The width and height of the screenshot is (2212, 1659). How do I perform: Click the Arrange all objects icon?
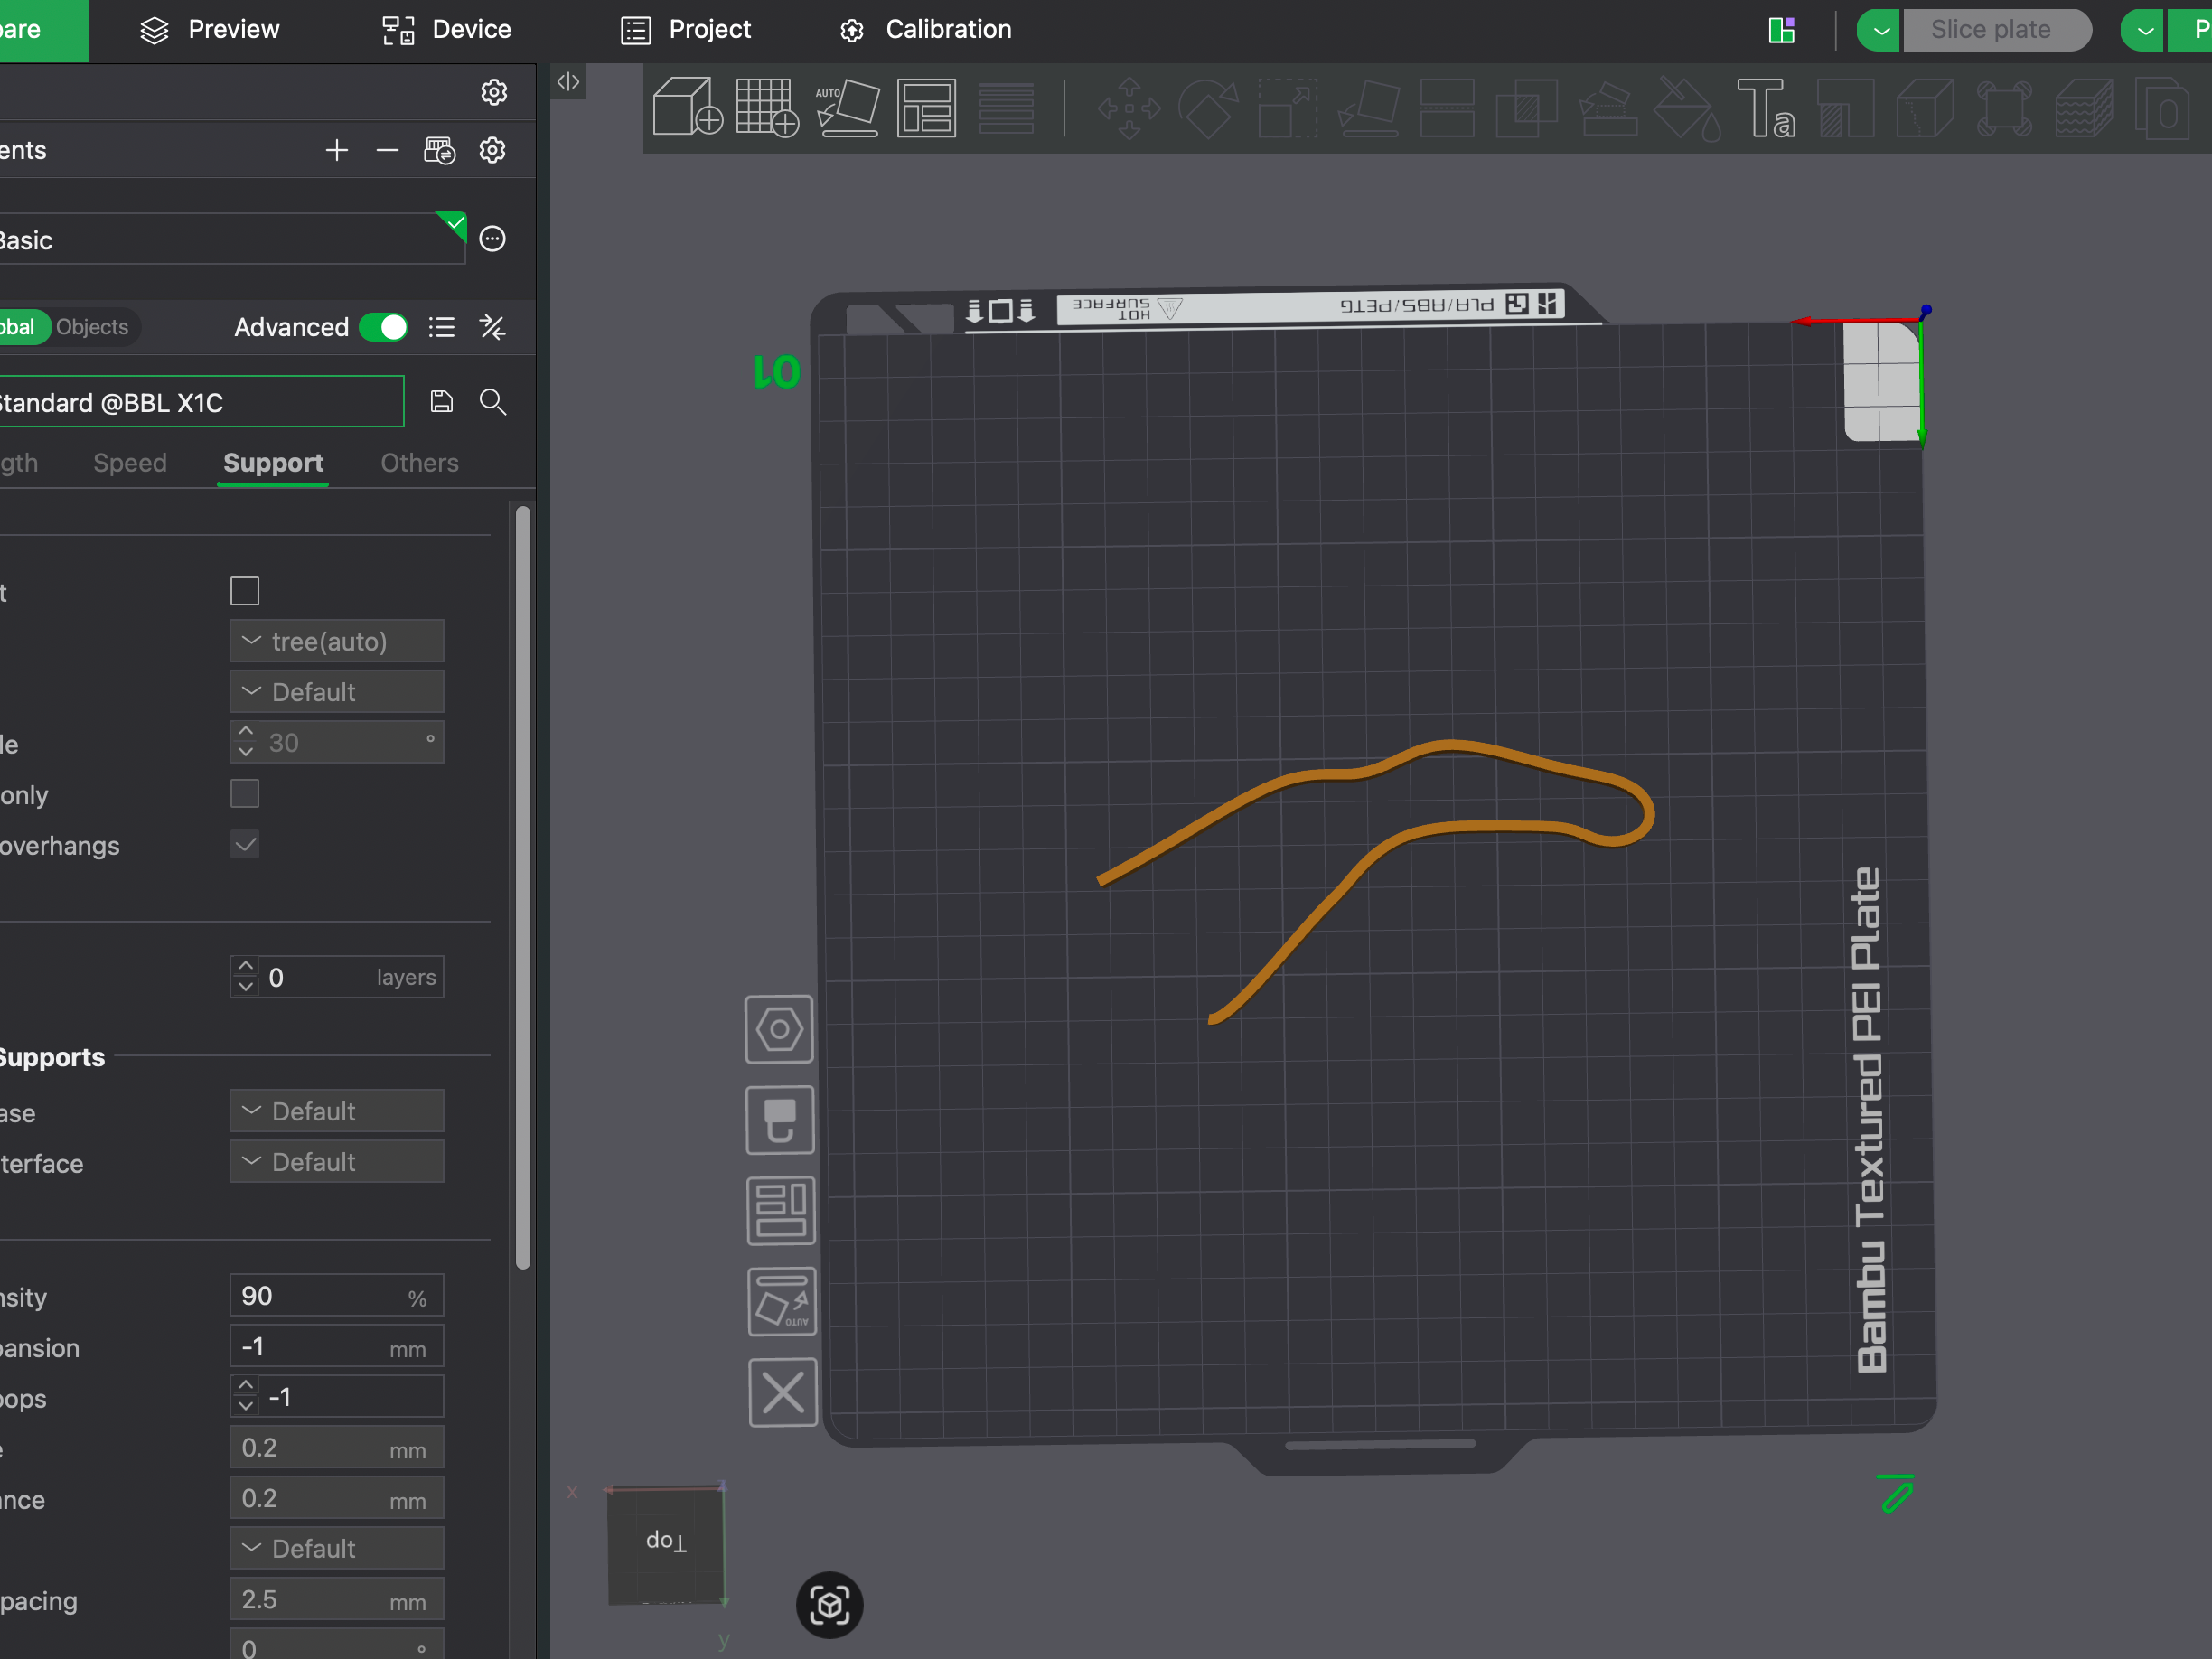926,107
